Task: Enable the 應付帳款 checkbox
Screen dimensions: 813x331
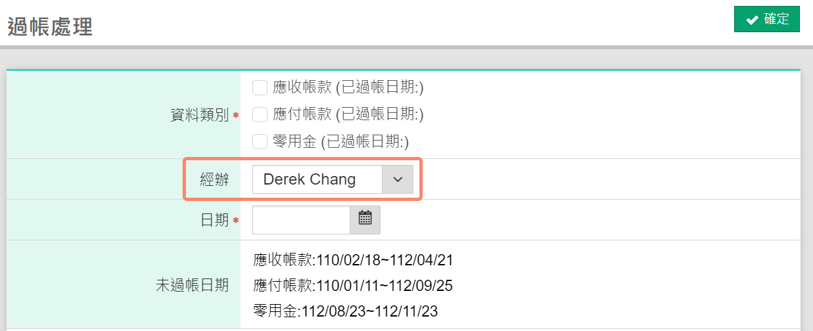Action: (260, 114)
